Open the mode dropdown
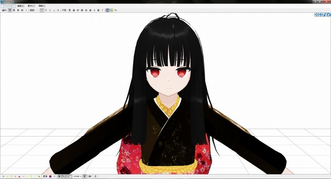The height and width of the screenshot is (179, 331). 77,177
